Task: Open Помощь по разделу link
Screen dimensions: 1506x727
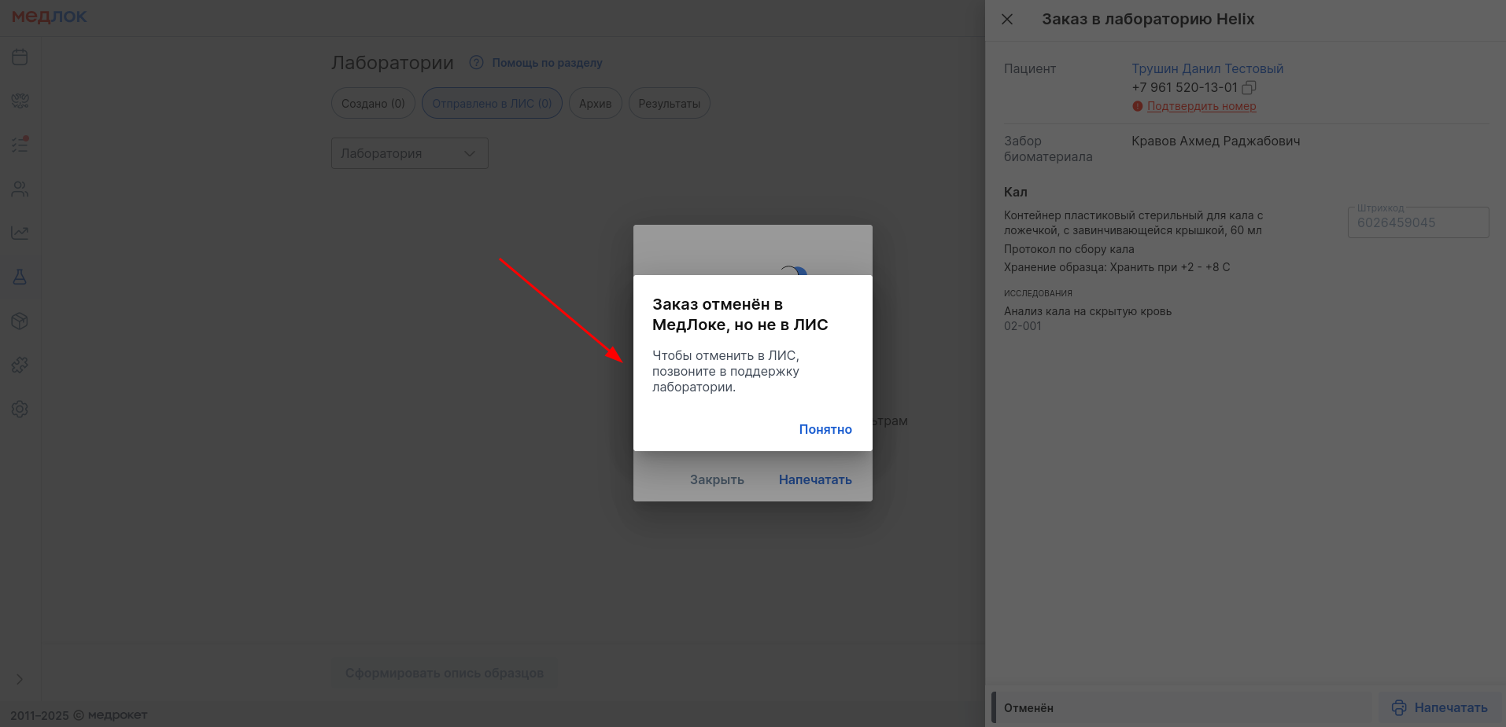Action: click(547, 63)
